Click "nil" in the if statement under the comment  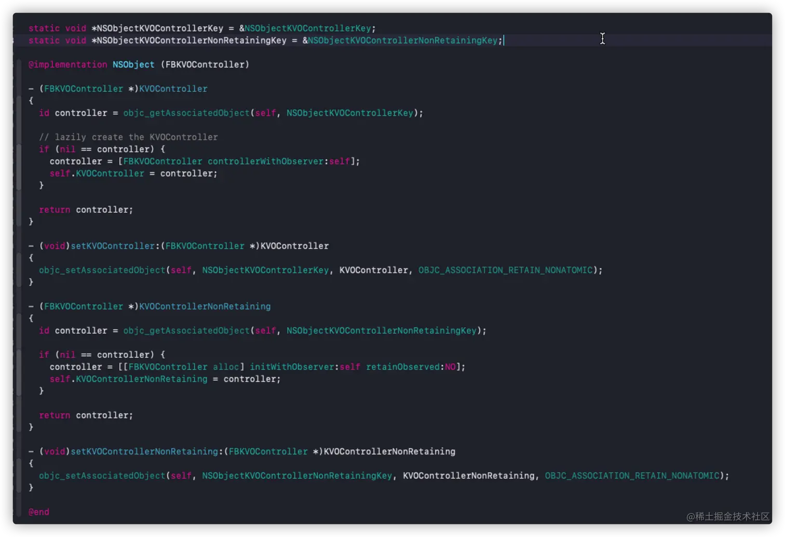tap(67, 150)
